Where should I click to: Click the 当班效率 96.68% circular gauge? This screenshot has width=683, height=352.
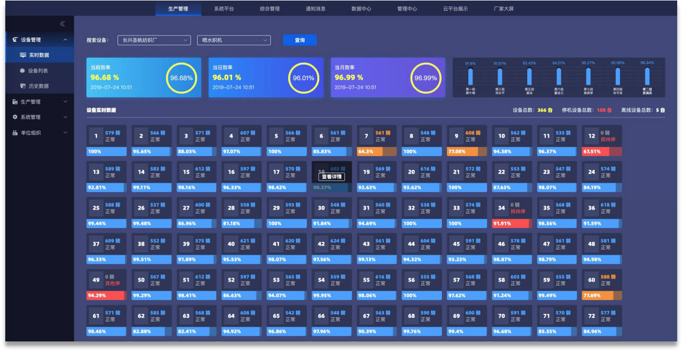pos(181,78)
